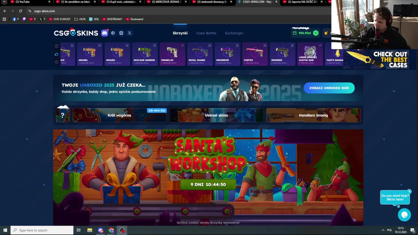
Task: Reload the page with the refresh icon
Action: [x=21, y=11]
